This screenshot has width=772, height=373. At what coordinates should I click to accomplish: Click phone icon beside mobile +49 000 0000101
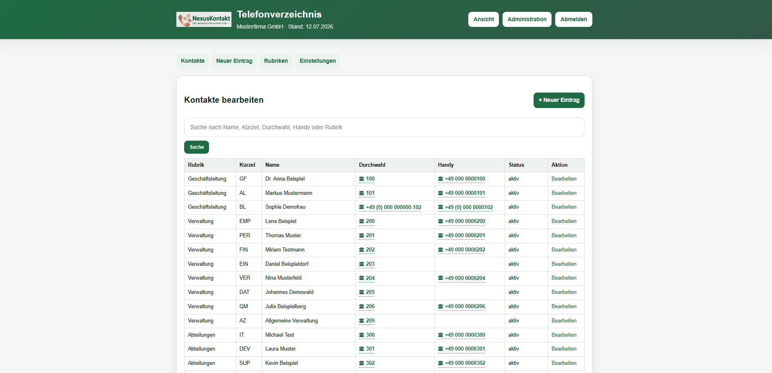(x=441, y=193)
